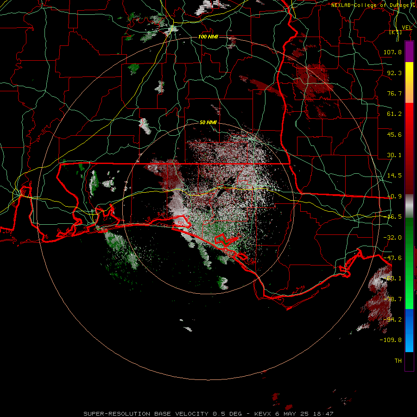This screenshot has width=417, height=417.
Task: Click the 50 NMI range ring label
Action: pyautogui.click(x=208, y=122)
